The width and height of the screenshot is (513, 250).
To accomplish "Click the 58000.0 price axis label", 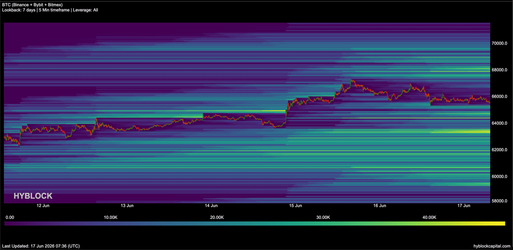I will tap(499, 200).
